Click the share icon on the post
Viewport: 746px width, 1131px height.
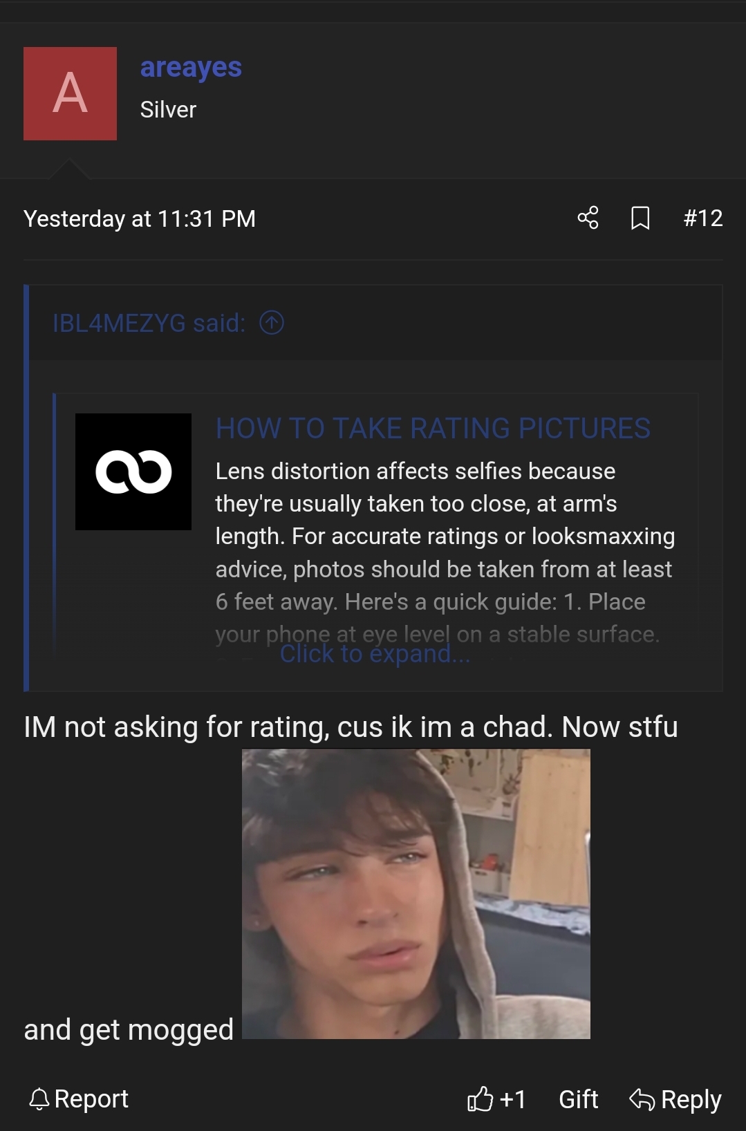[588, 218]
